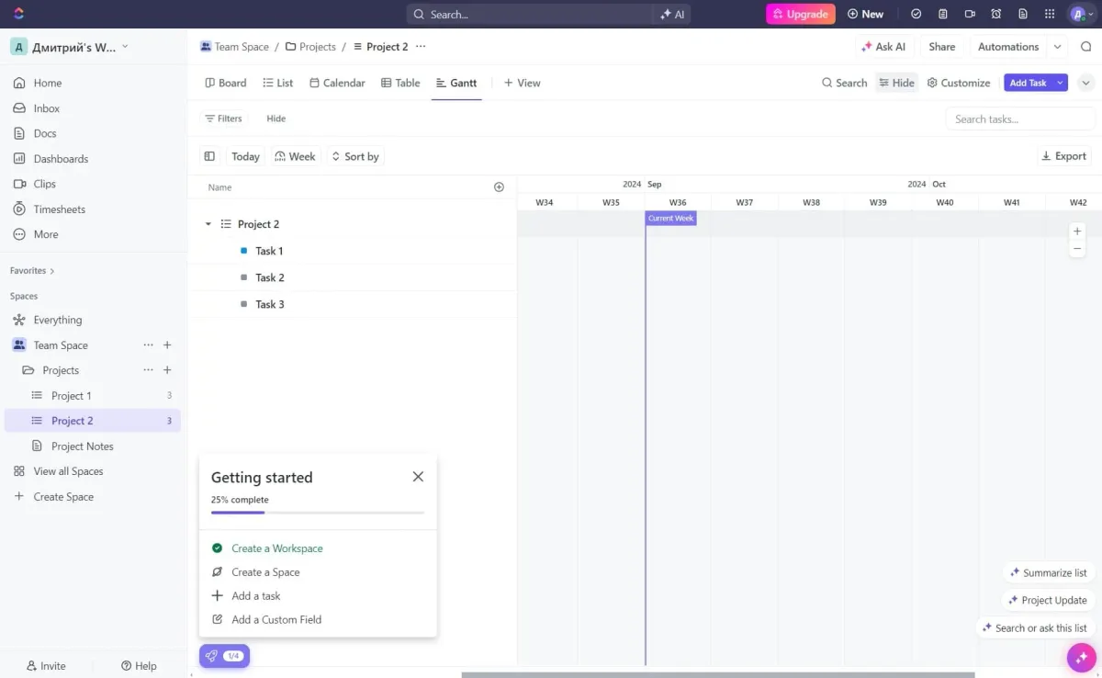Open the notepad icon in top bar
1102x678 pixels.
click(942, 14)
